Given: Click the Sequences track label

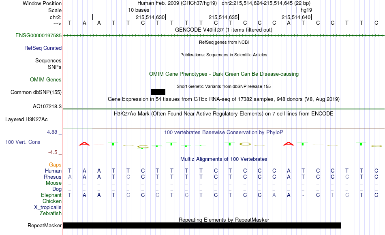Looking at the screenshot, I should (48, 60).
